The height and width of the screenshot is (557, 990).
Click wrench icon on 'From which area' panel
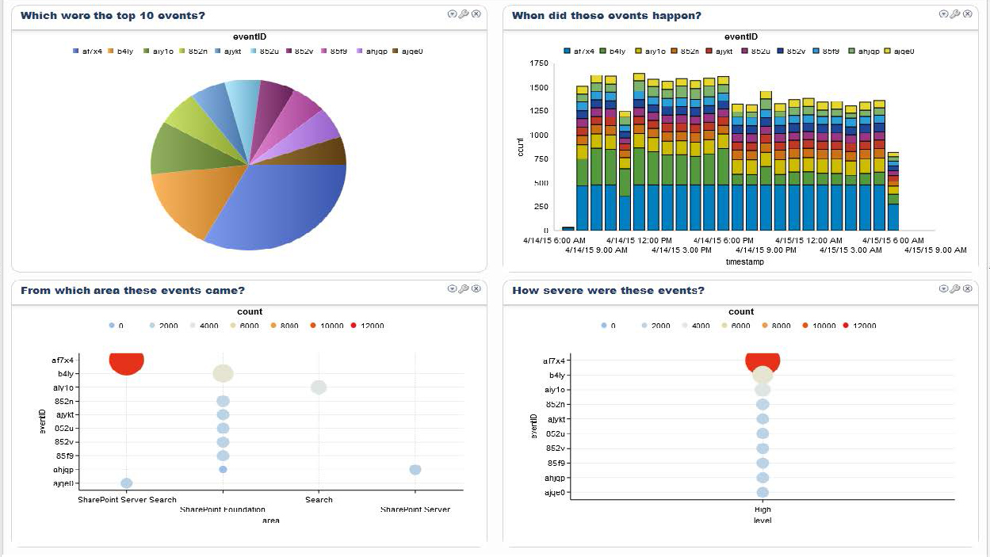click(464, 289)
